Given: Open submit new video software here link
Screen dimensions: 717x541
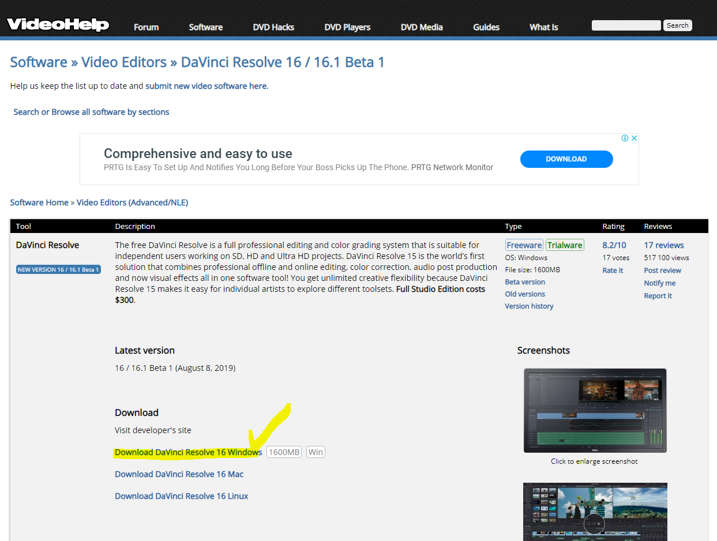Looking at the screenshot, I should click(206, 86).
